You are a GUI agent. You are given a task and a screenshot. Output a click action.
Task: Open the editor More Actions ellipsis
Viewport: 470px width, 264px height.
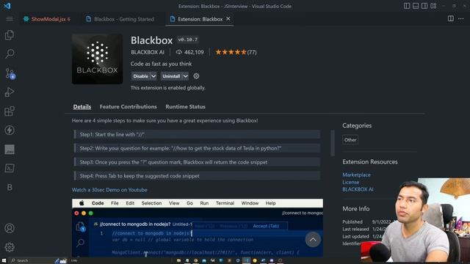click(x=461, y=19)
